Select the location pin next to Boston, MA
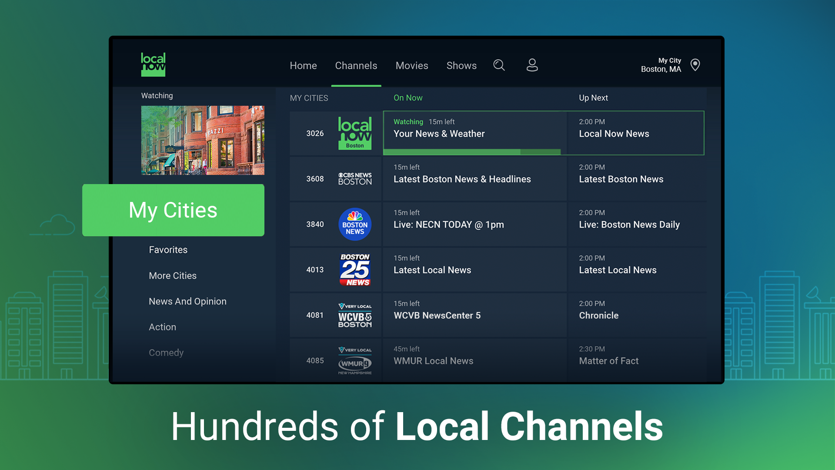This screenshot has height=470, width=835. pyautogui.click(x=695, y=65)
